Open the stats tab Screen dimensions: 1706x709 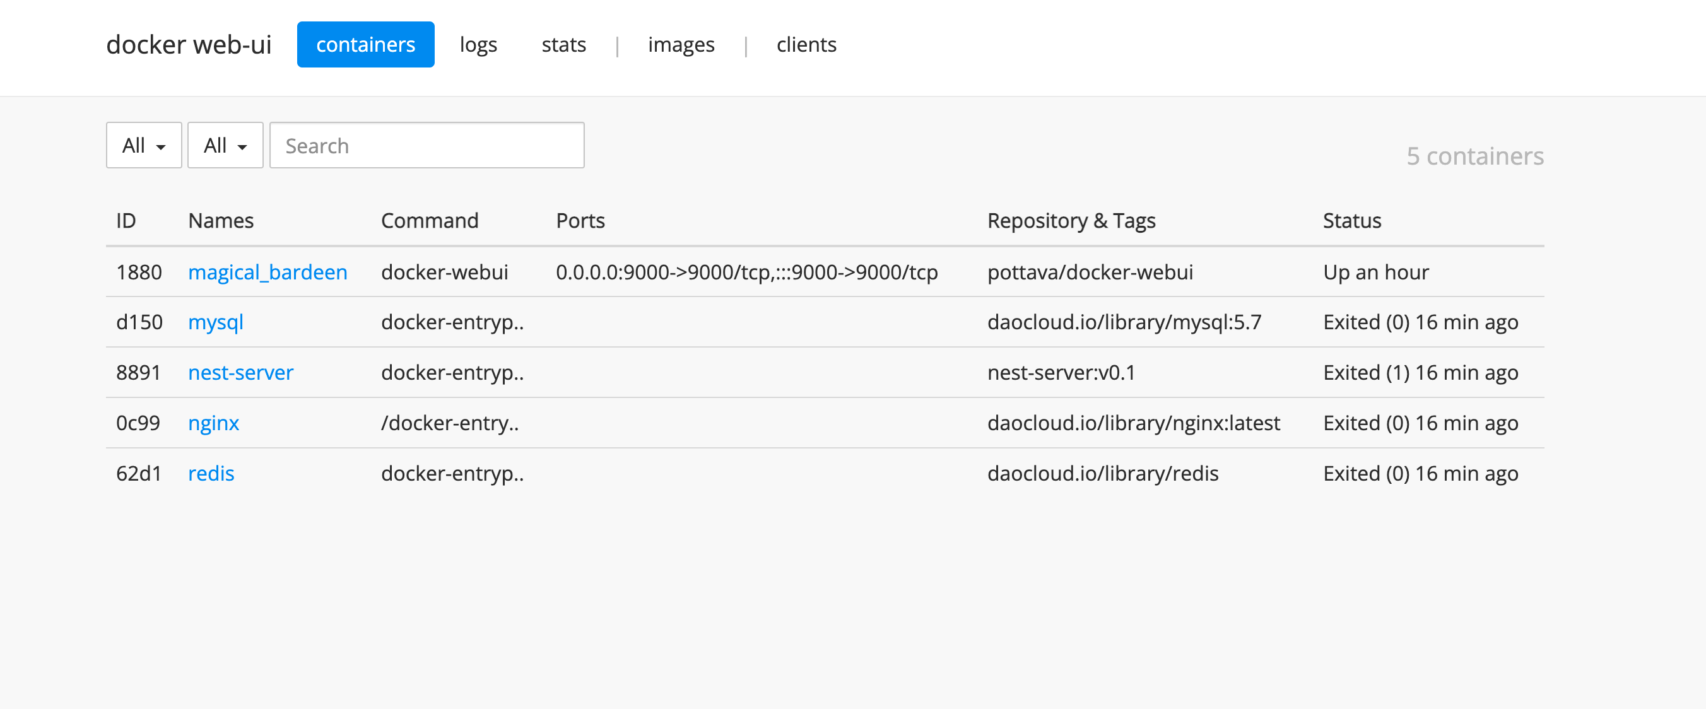(563, 44)
